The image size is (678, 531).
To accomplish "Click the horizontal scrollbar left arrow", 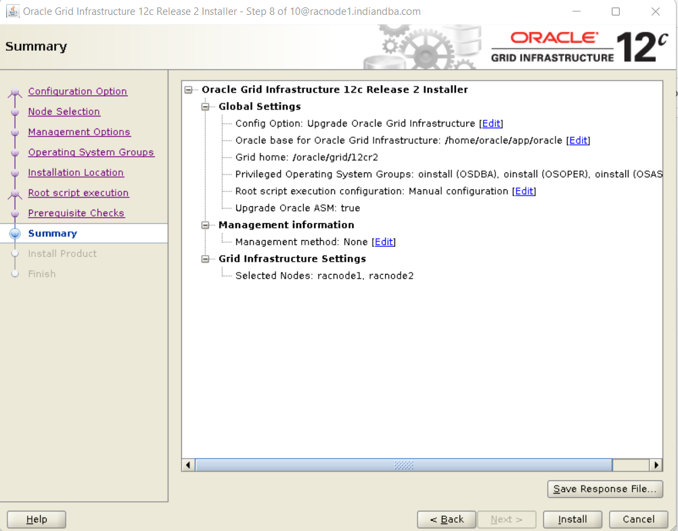I will pos(188,465).
